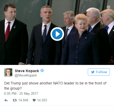
Task: View the 14,583 likes count
Action: coord(42,100)
